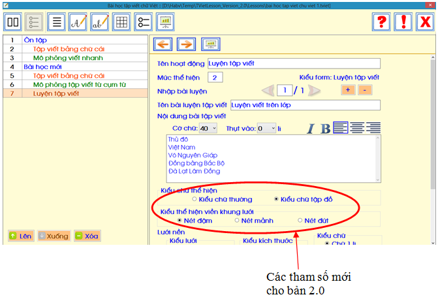This screenshot has height=299, width=438.
Task: Click the text lines toolbar icon
Action: click(57, 22)
